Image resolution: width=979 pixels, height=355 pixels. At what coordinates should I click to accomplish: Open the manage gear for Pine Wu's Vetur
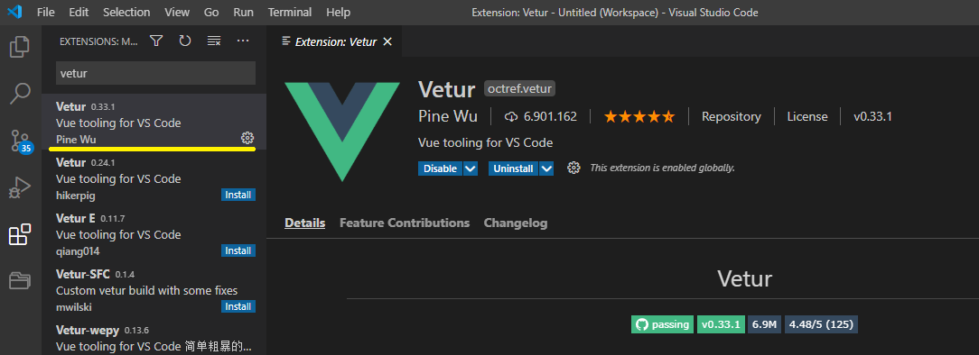[x=247, y=138]
